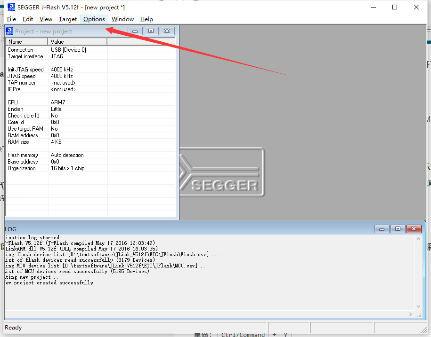The image size is (431, 337).
Task: Close the J-Flash main window
Action: [416, 7]
